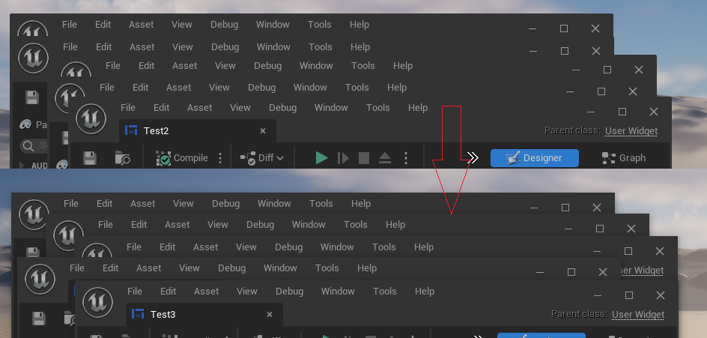Minimize the Test3 window
This screenshot has height=338, width=707.
pos(598,295)
